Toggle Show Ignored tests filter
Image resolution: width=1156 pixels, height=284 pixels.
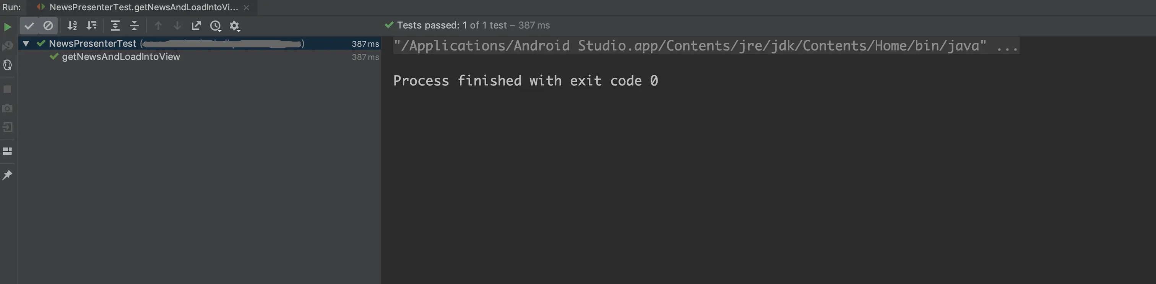48,26
